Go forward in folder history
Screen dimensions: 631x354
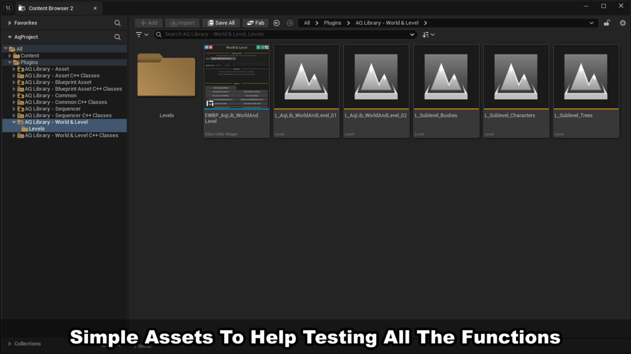pos(289,23)
